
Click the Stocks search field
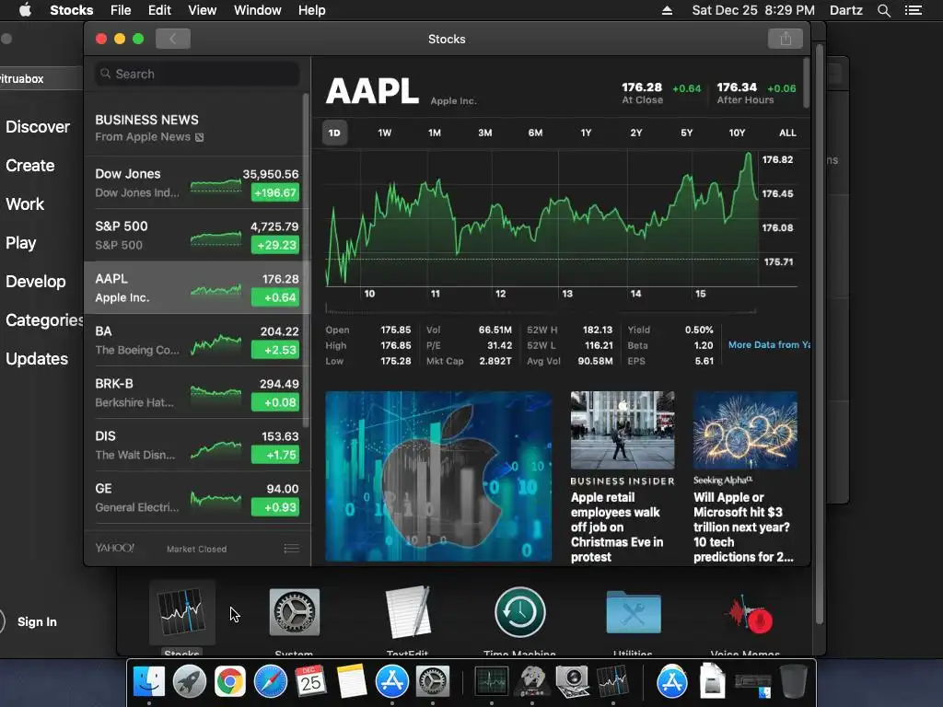(x=197, y=74)
